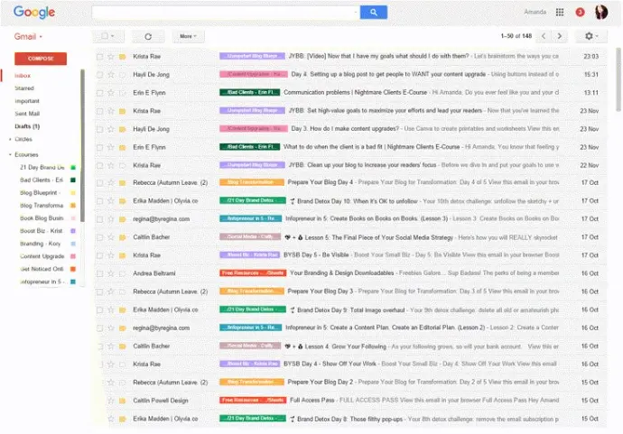Star the Andrea Beltrami email

click(111, 273)
